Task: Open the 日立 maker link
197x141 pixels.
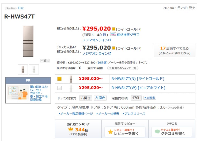Action: pos(21,8)
